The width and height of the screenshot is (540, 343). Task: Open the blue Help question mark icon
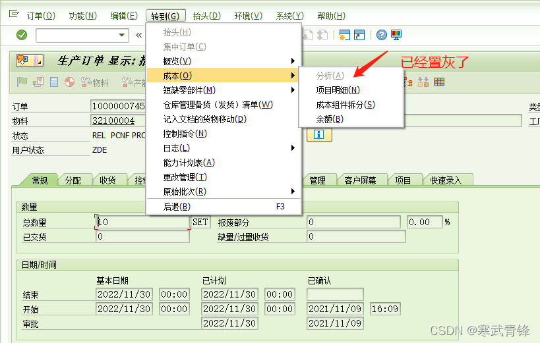point(381,35)
